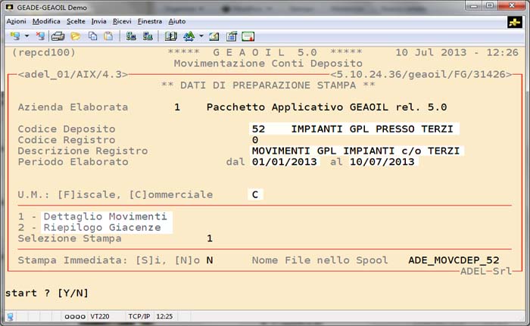The height and width of the screenshot is (326, 530).
Task: Click the U.M. field containing C
Action: point(256,194)
